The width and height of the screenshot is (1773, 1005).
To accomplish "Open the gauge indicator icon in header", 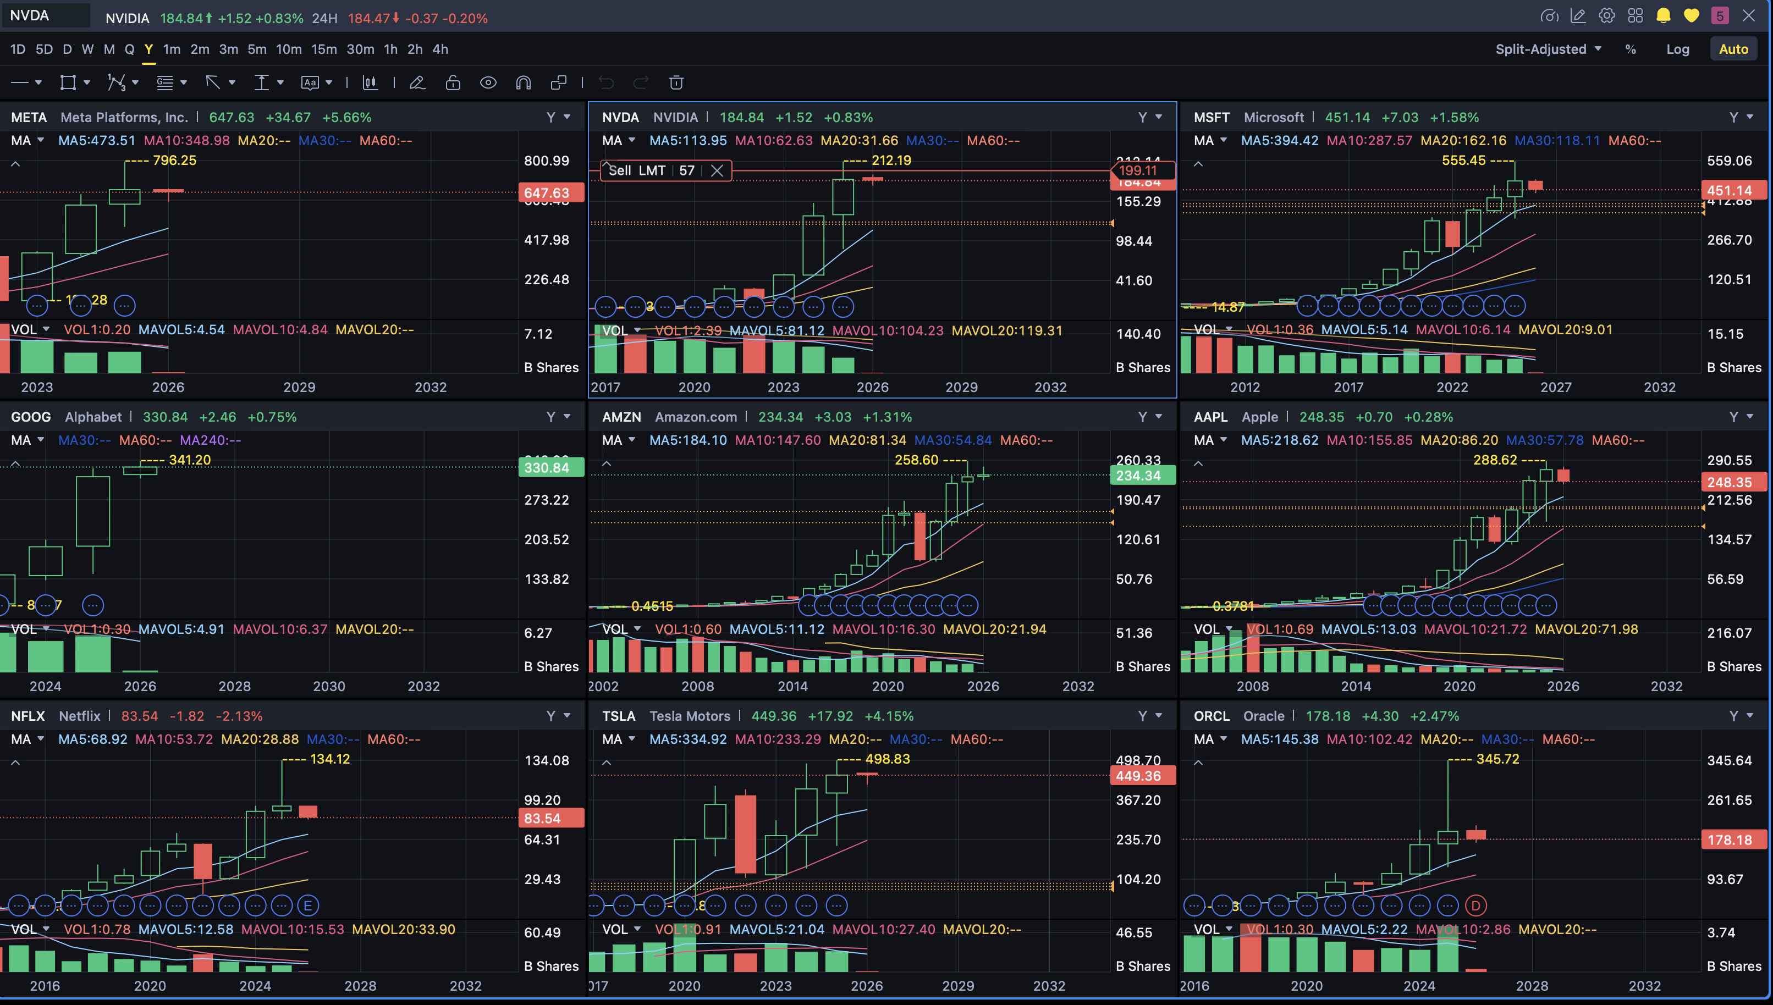I will tap(1549, 15).
